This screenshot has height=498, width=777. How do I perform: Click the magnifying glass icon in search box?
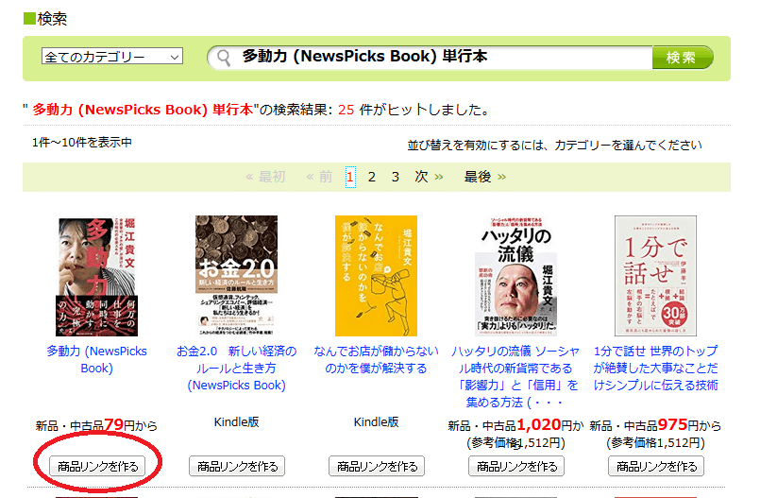click(x=224, y=58)
